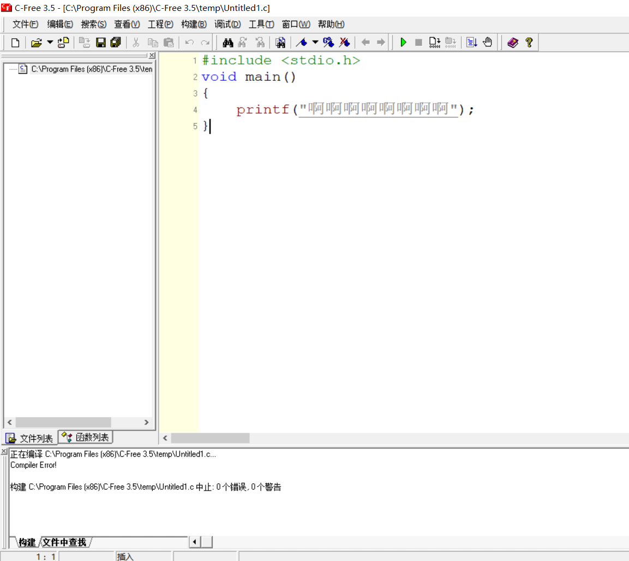Click the find in files icon

point(280,43)
